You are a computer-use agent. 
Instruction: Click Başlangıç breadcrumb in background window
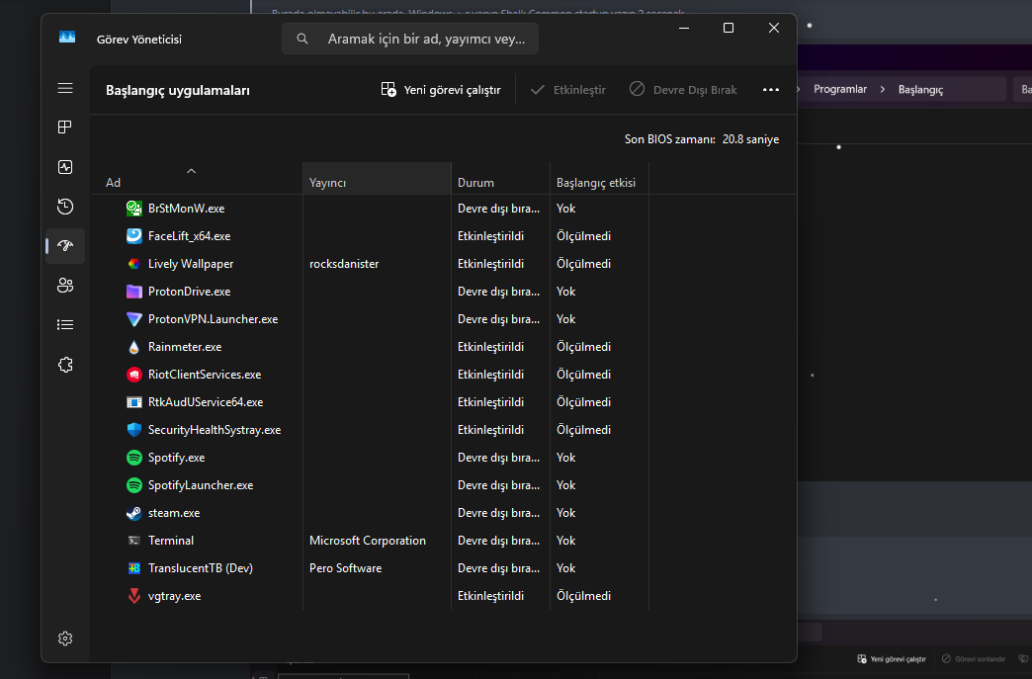(920, 90)
